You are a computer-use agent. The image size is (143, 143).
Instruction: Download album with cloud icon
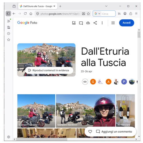(x=88, y=23)
